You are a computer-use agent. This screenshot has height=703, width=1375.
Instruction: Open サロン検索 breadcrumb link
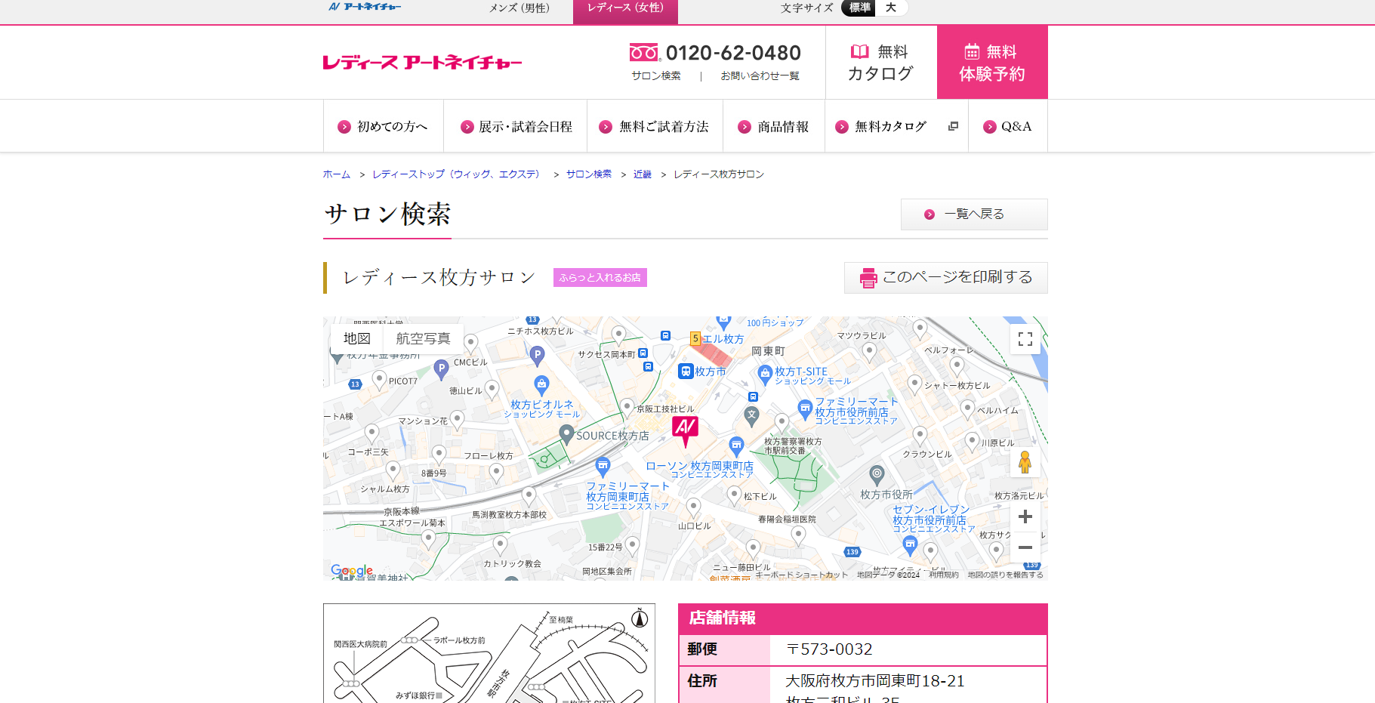589,174
